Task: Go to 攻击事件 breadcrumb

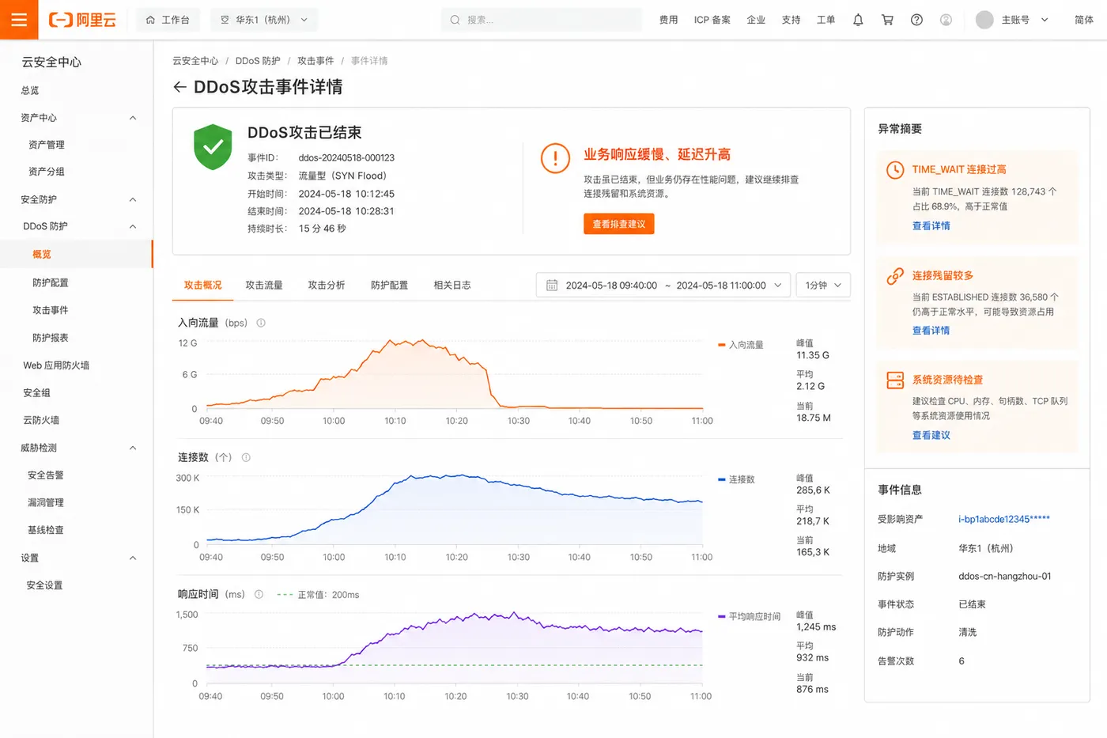Action: tap(315, 61)
